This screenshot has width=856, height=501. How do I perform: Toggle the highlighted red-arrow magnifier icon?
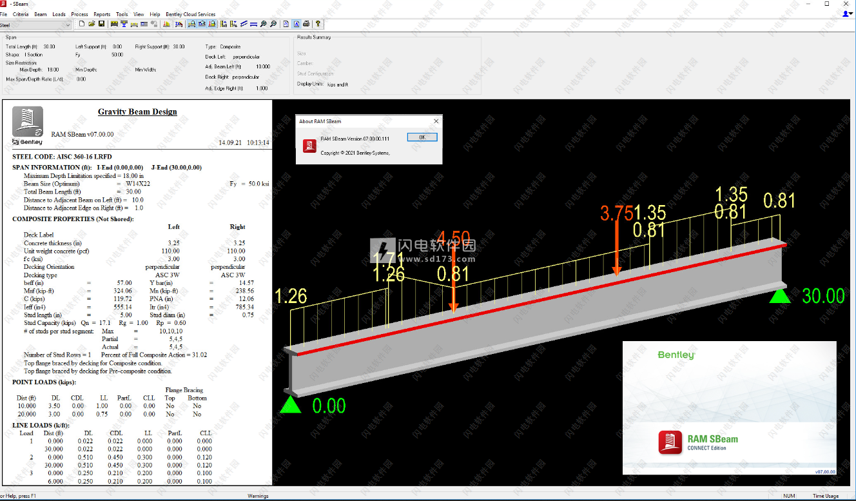coord(212,24)
